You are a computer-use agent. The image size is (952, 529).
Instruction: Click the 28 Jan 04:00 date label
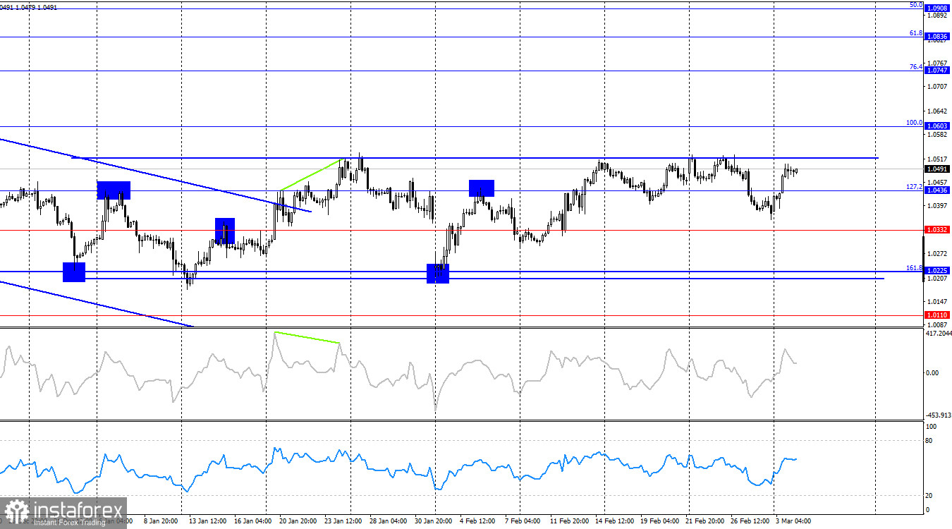tap(390, 522)
